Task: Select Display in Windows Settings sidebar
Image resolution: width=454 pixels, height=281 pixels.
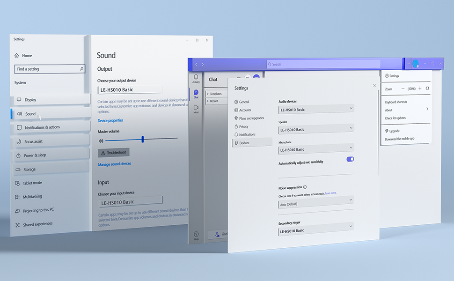Action: coord(50,100)
